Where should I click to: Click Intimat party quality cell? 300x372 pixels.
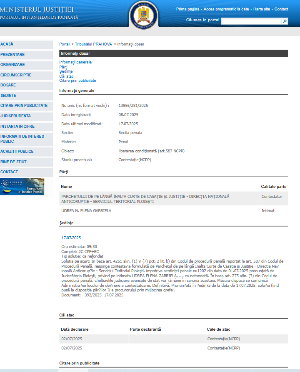pos(268,211)
